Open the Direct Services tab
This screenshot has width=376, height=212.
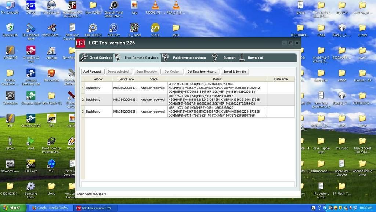point(97,58)
